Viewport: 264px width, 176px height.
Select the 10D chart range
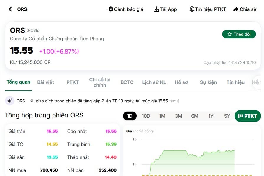click(x=146, y=116)
